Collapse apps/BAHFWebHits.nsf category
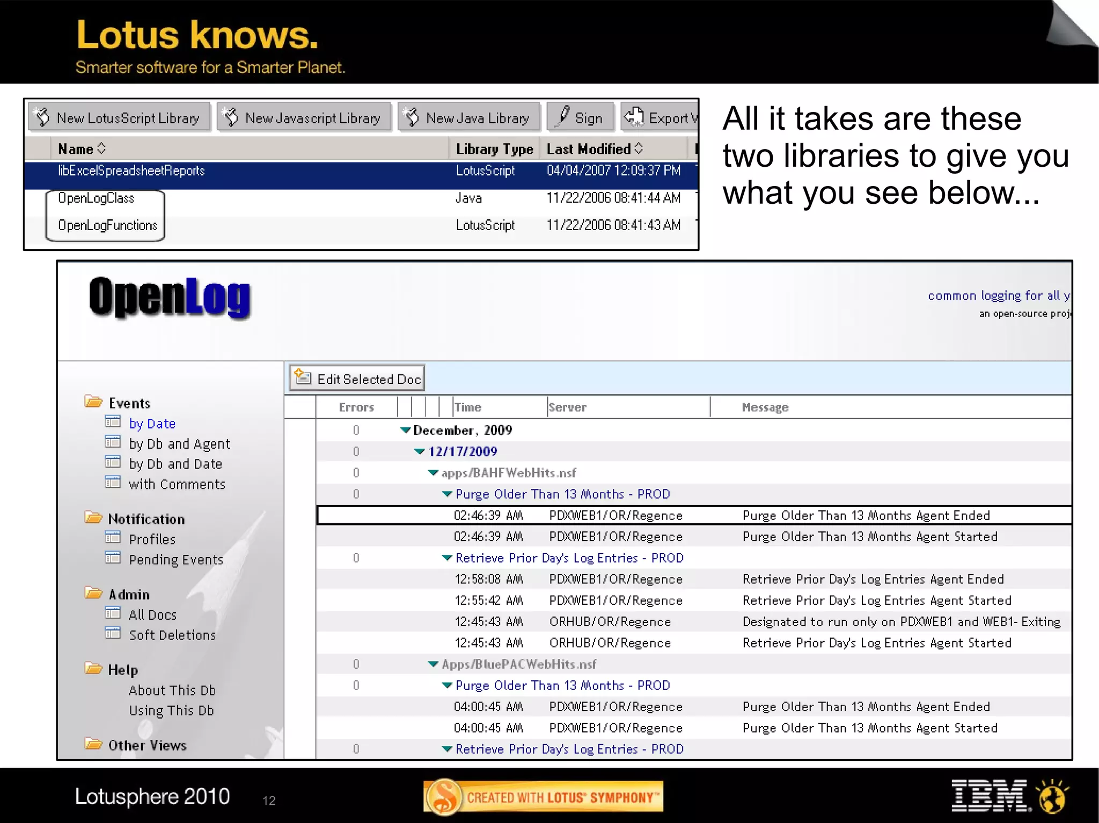Screen dimensions: 1099x823 point(433,473)
